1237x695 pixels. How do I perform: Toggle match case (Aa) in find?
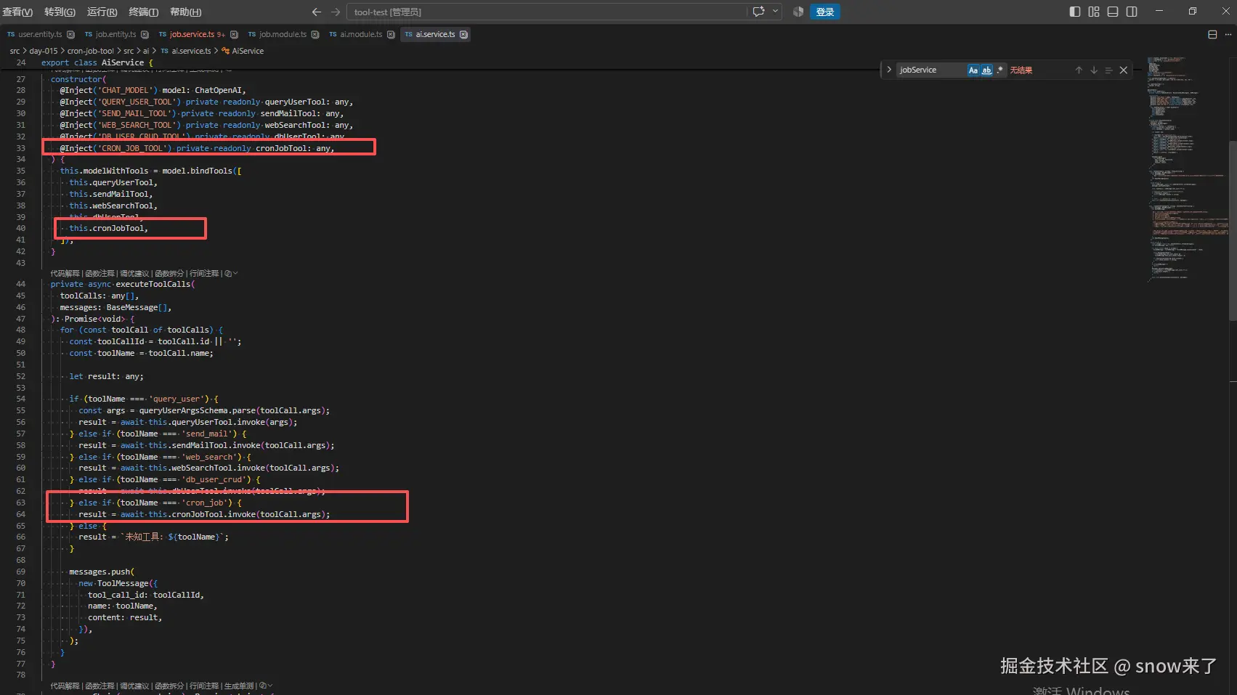pos(973,70)
